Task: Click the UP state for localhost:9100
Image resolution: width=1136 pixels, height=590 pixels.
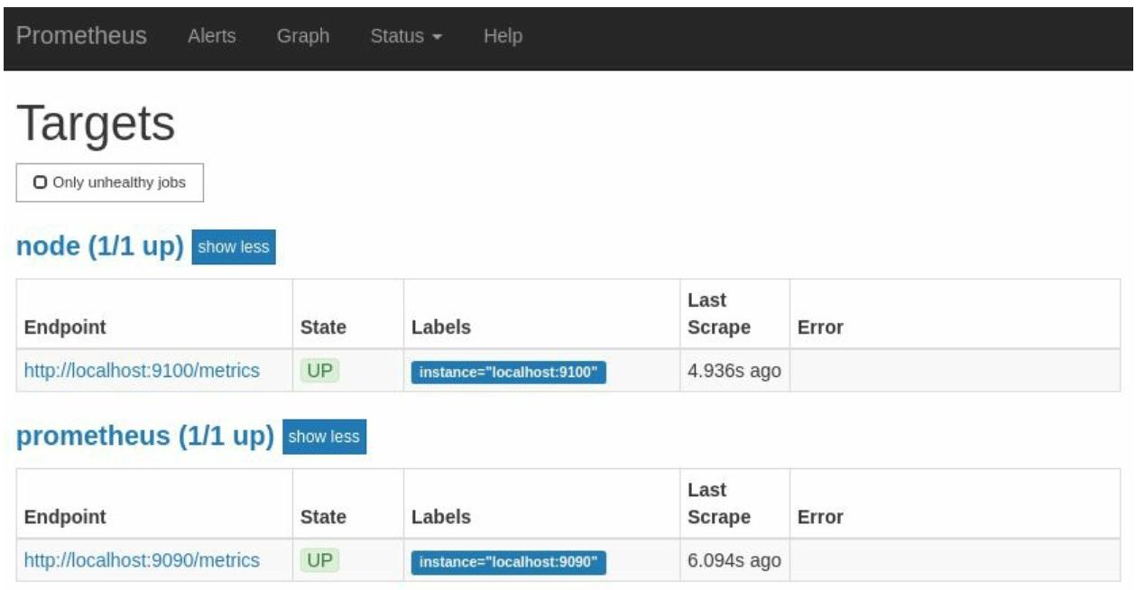Action: pos(320,371)
